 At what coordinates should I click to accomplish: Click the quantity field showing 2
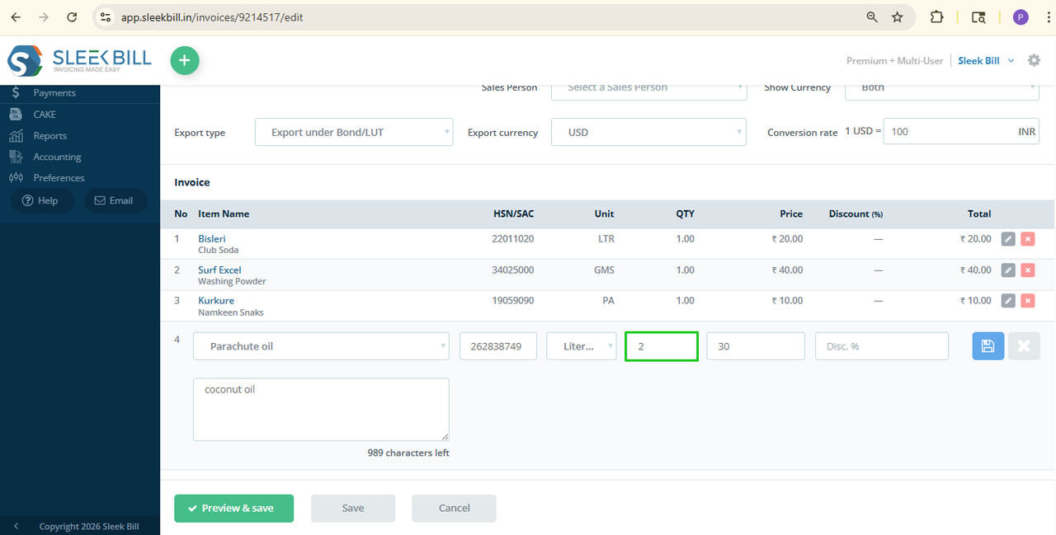[x=662, y=346]
